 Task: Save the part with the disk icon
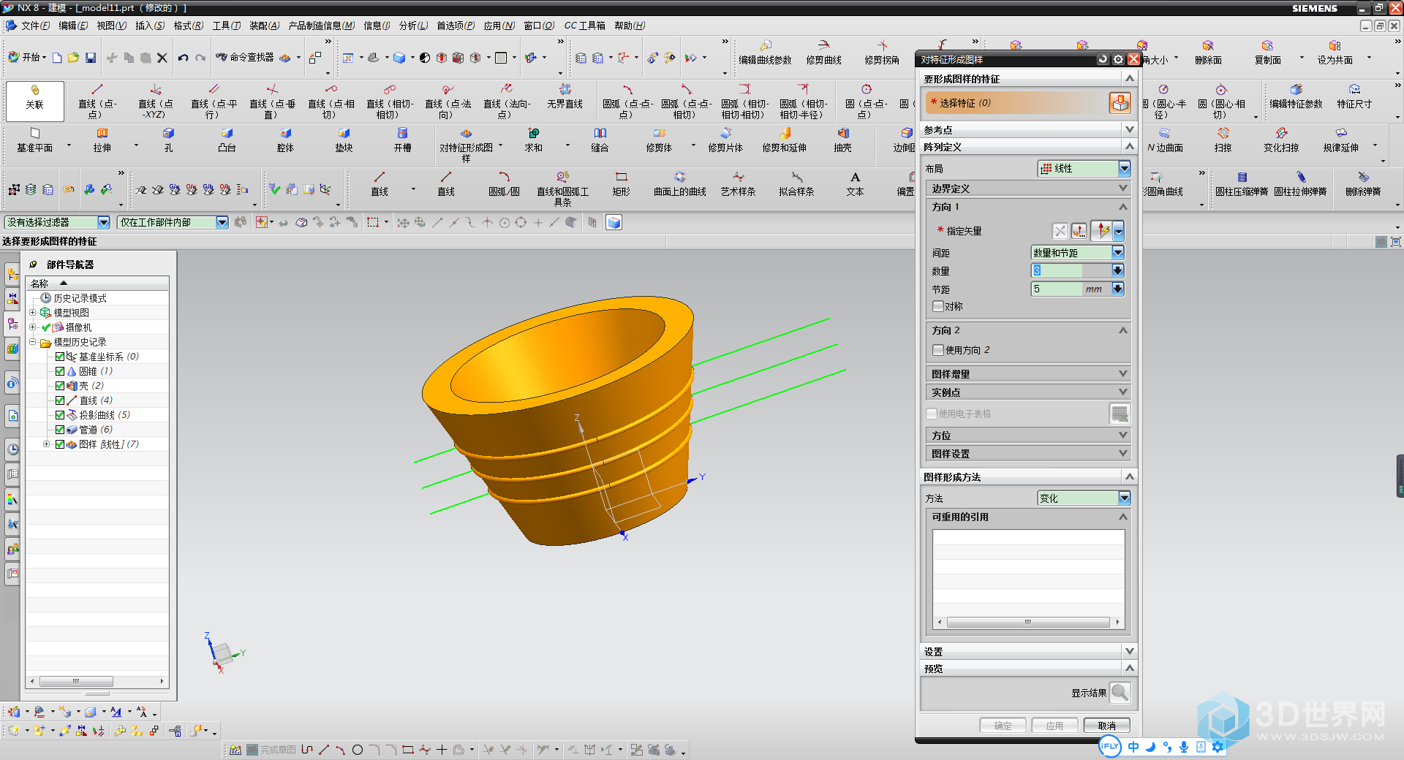click(x=91, y=58)
